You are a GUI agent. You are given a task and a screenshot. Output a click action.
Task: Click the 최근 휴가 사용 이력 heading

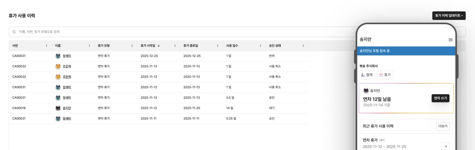pos(378,126)
